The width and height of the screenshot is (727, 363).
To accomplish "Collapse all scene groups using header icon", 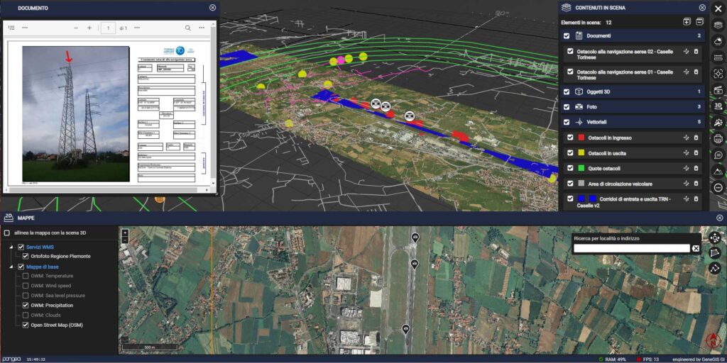I will [x=699, y=23].
